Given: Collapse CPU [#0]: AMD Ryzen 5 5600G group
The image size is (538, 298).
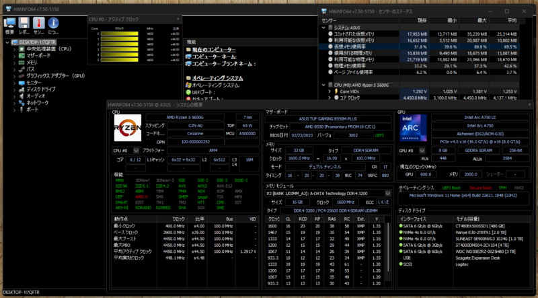Looking at the screenshot, I should pos(323,85).
